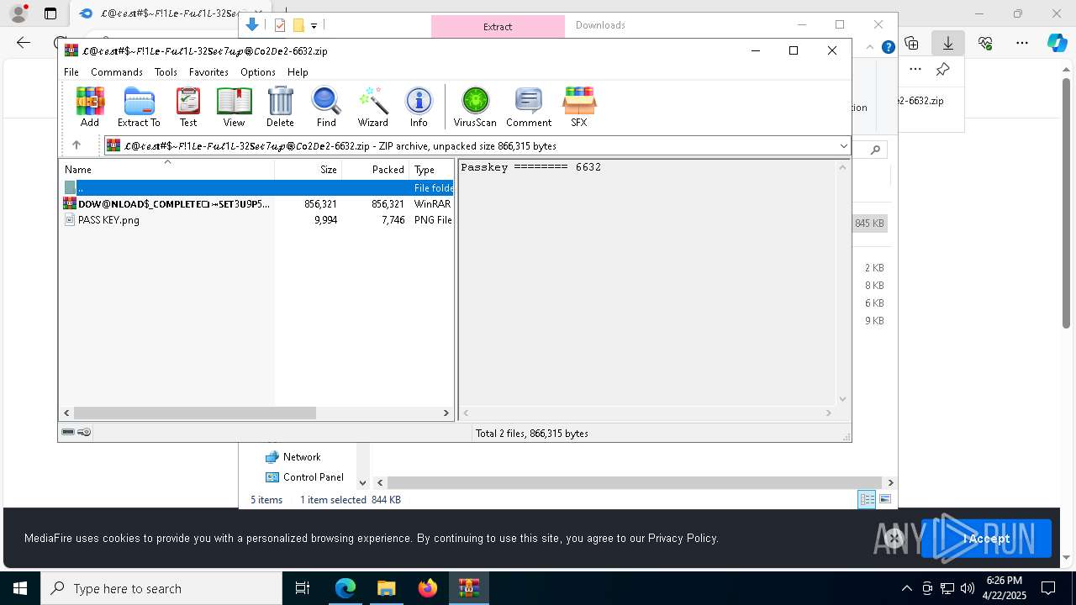Click the Test archive icon

pos(188,107)
